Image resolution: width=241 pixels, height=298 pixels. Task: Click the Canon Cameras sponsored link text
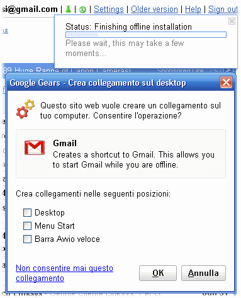pos(67,70)
